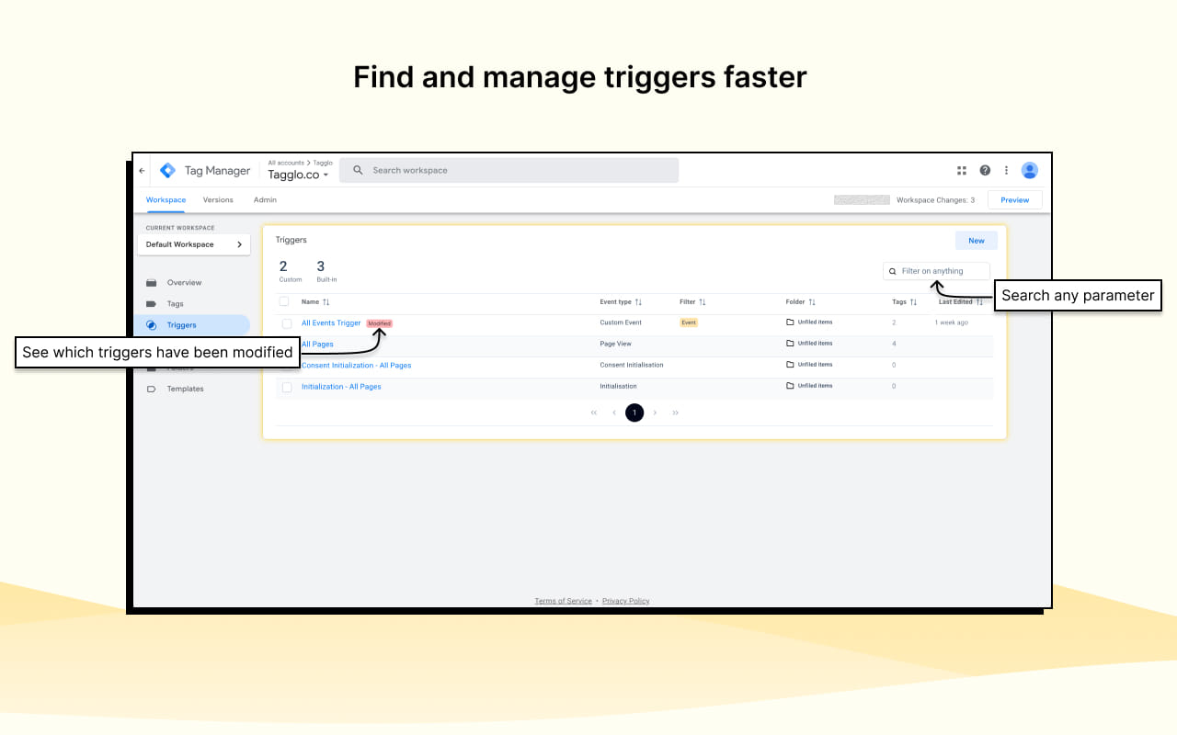Click the folder icon beside Unfiled items
Image resolution: width=1177 pixels, height=735 pixels.
pos(788,322)
